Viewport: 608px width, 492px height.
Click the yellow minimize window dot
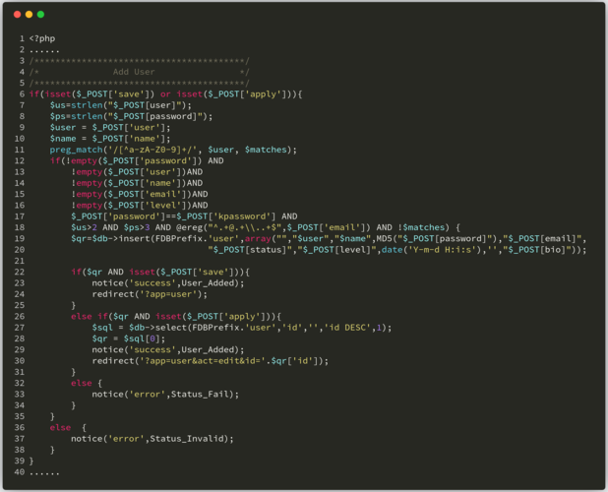29,15
